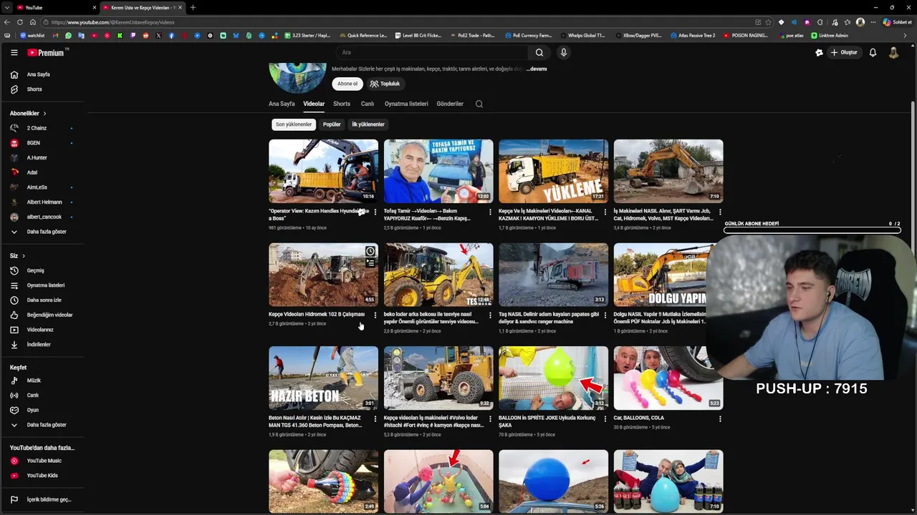Image resolution: width=917 pixels, height=515 pixels.
Task: Click watch later icon on Hidromek thumbnail
Action: [x=370, y=251]
